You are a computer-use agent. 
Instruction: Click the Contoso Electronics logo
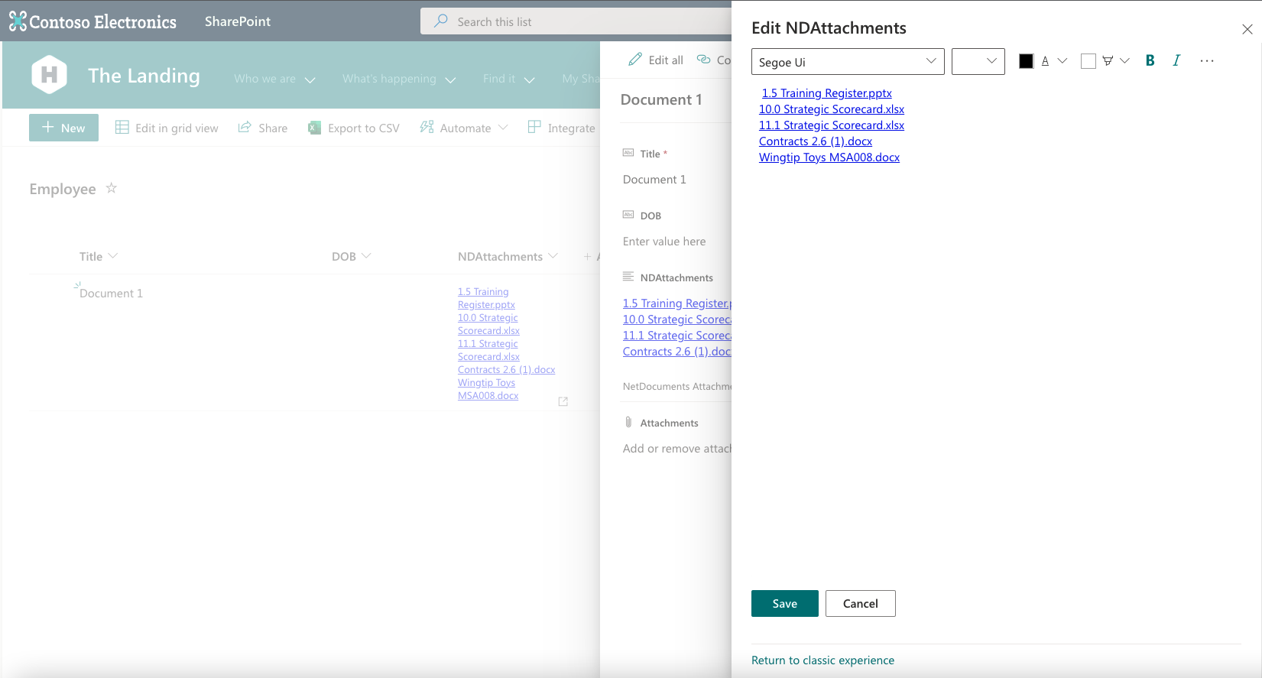(92, 21)
